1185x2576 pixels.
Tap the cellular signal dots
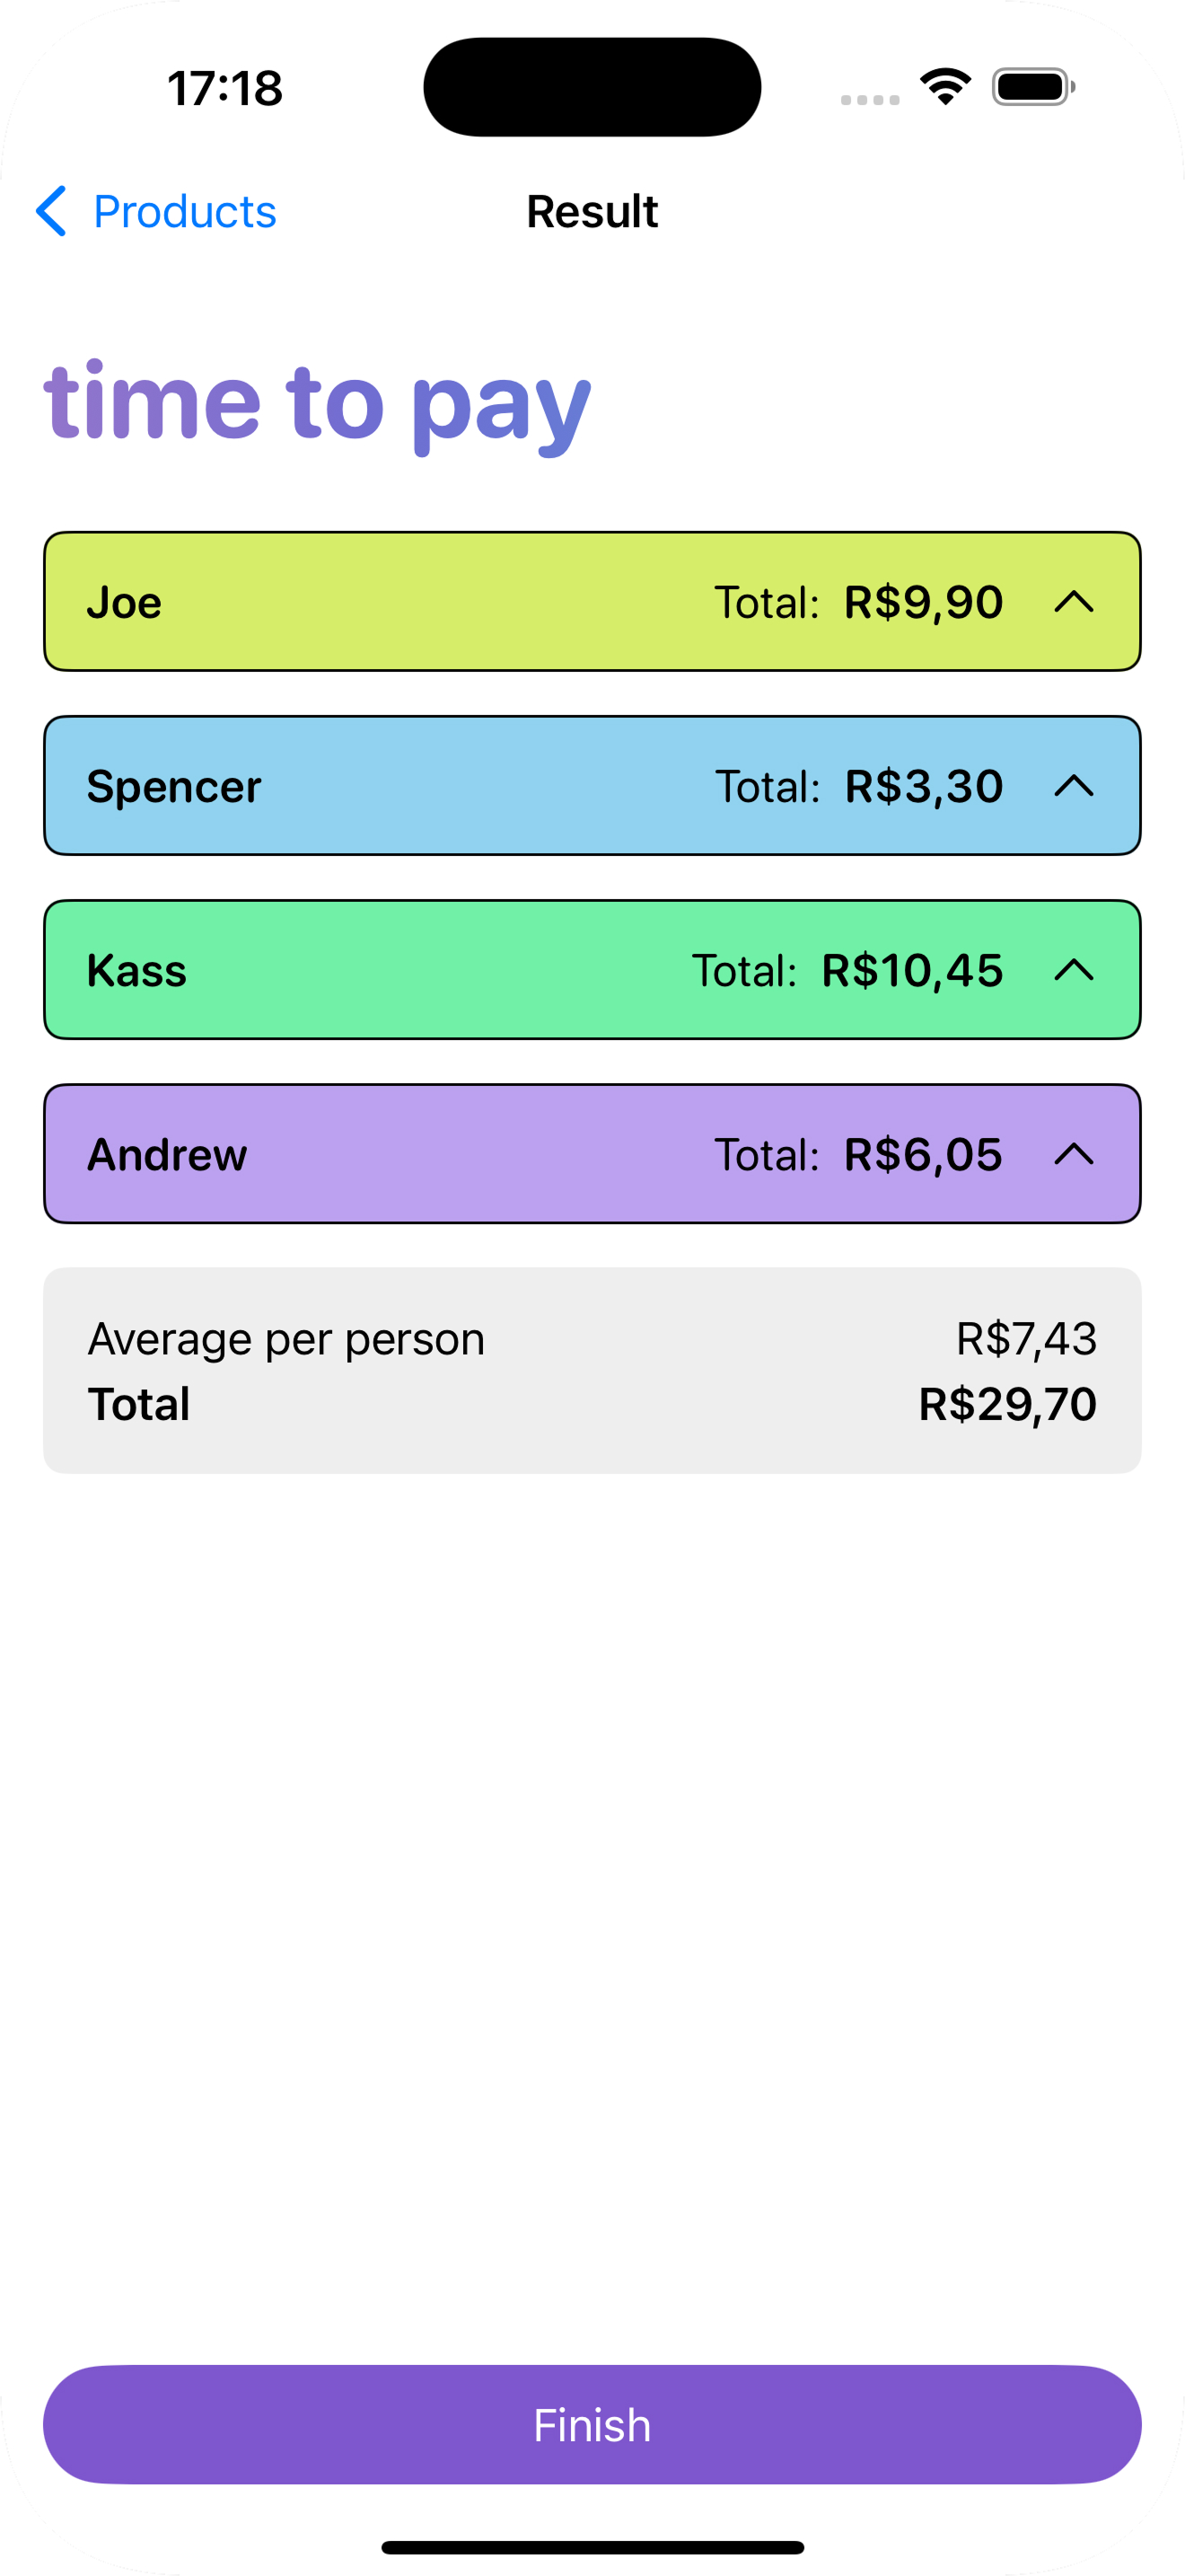(x=869, y=99)
